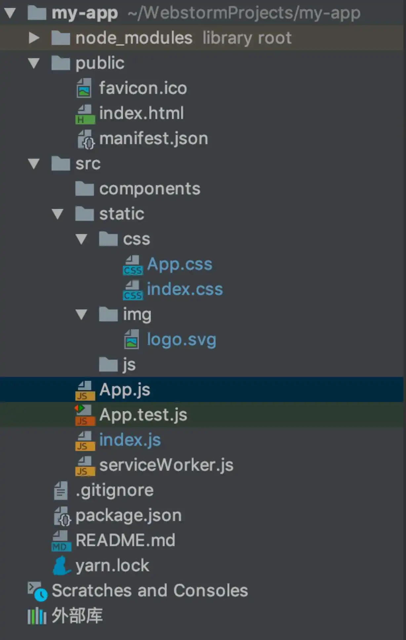Viewport: 406px width, 640px height.
Task: Collapse the my-app project root
Action: coord(10,13)
